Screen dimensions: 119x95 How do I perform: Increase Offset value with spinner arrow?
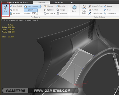point(37,13)
